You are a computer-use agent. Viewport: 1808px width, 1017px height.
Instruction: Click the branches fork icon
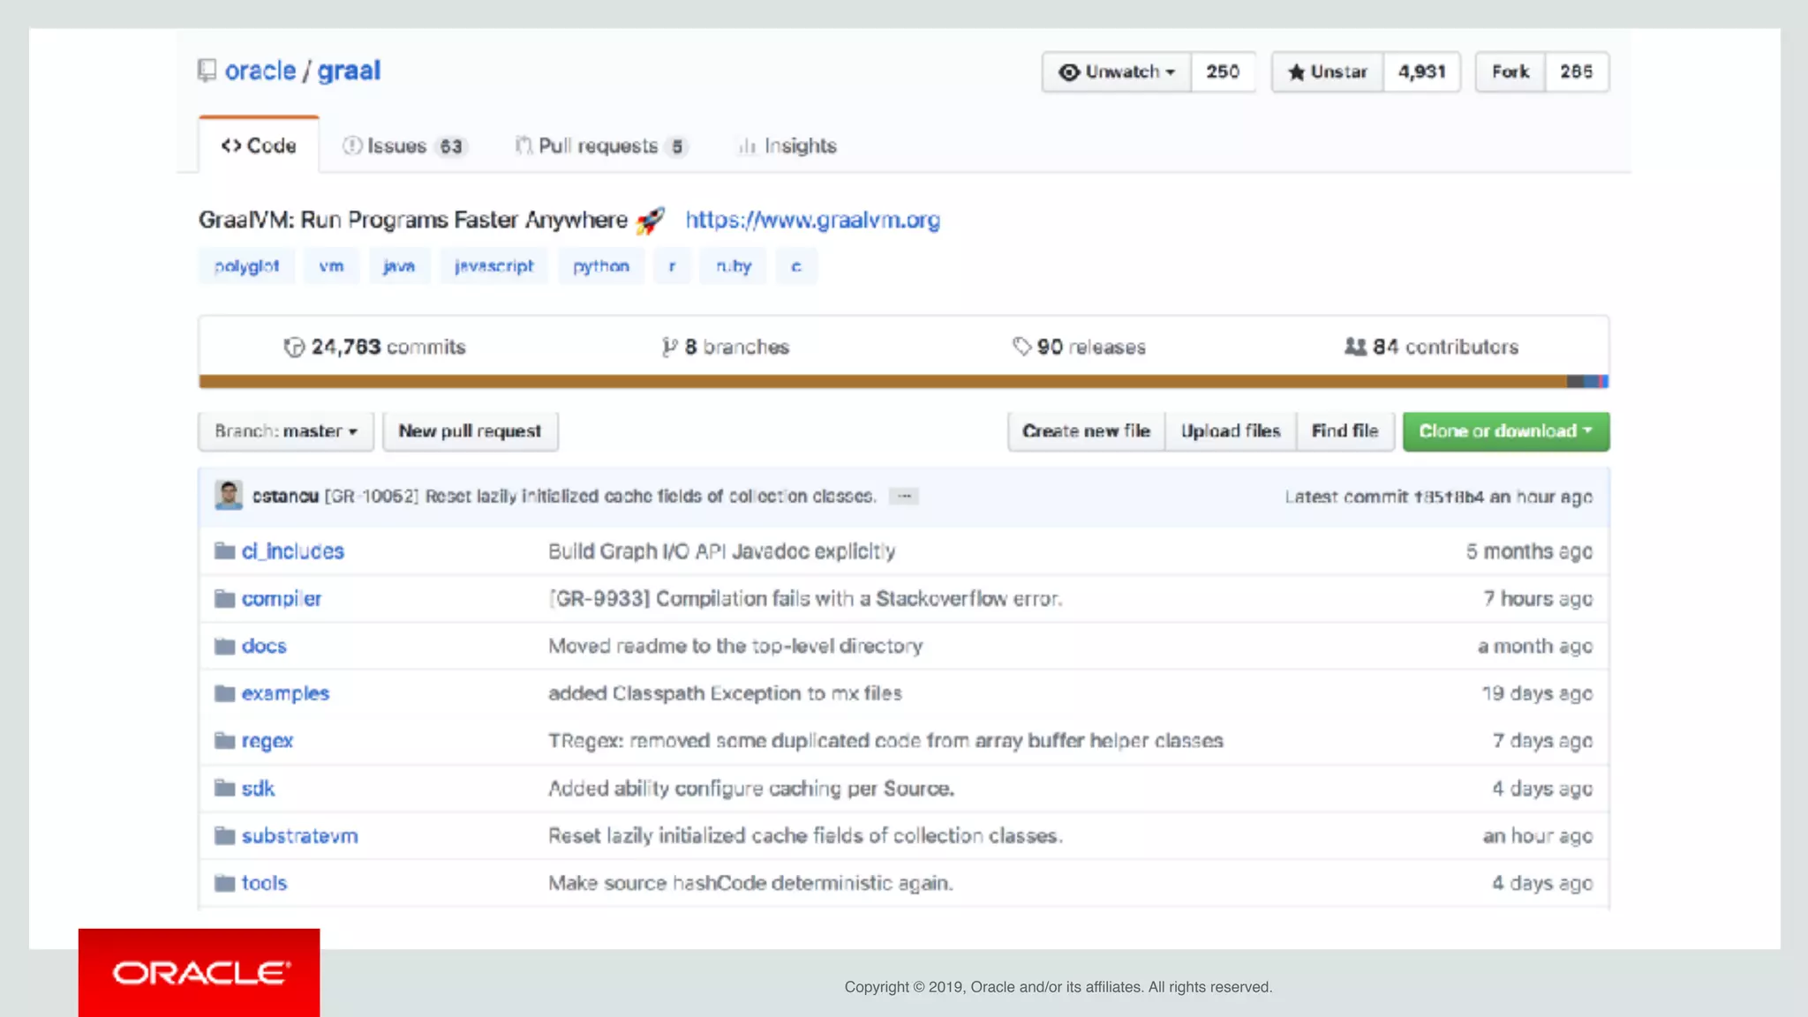coord(669,348)
